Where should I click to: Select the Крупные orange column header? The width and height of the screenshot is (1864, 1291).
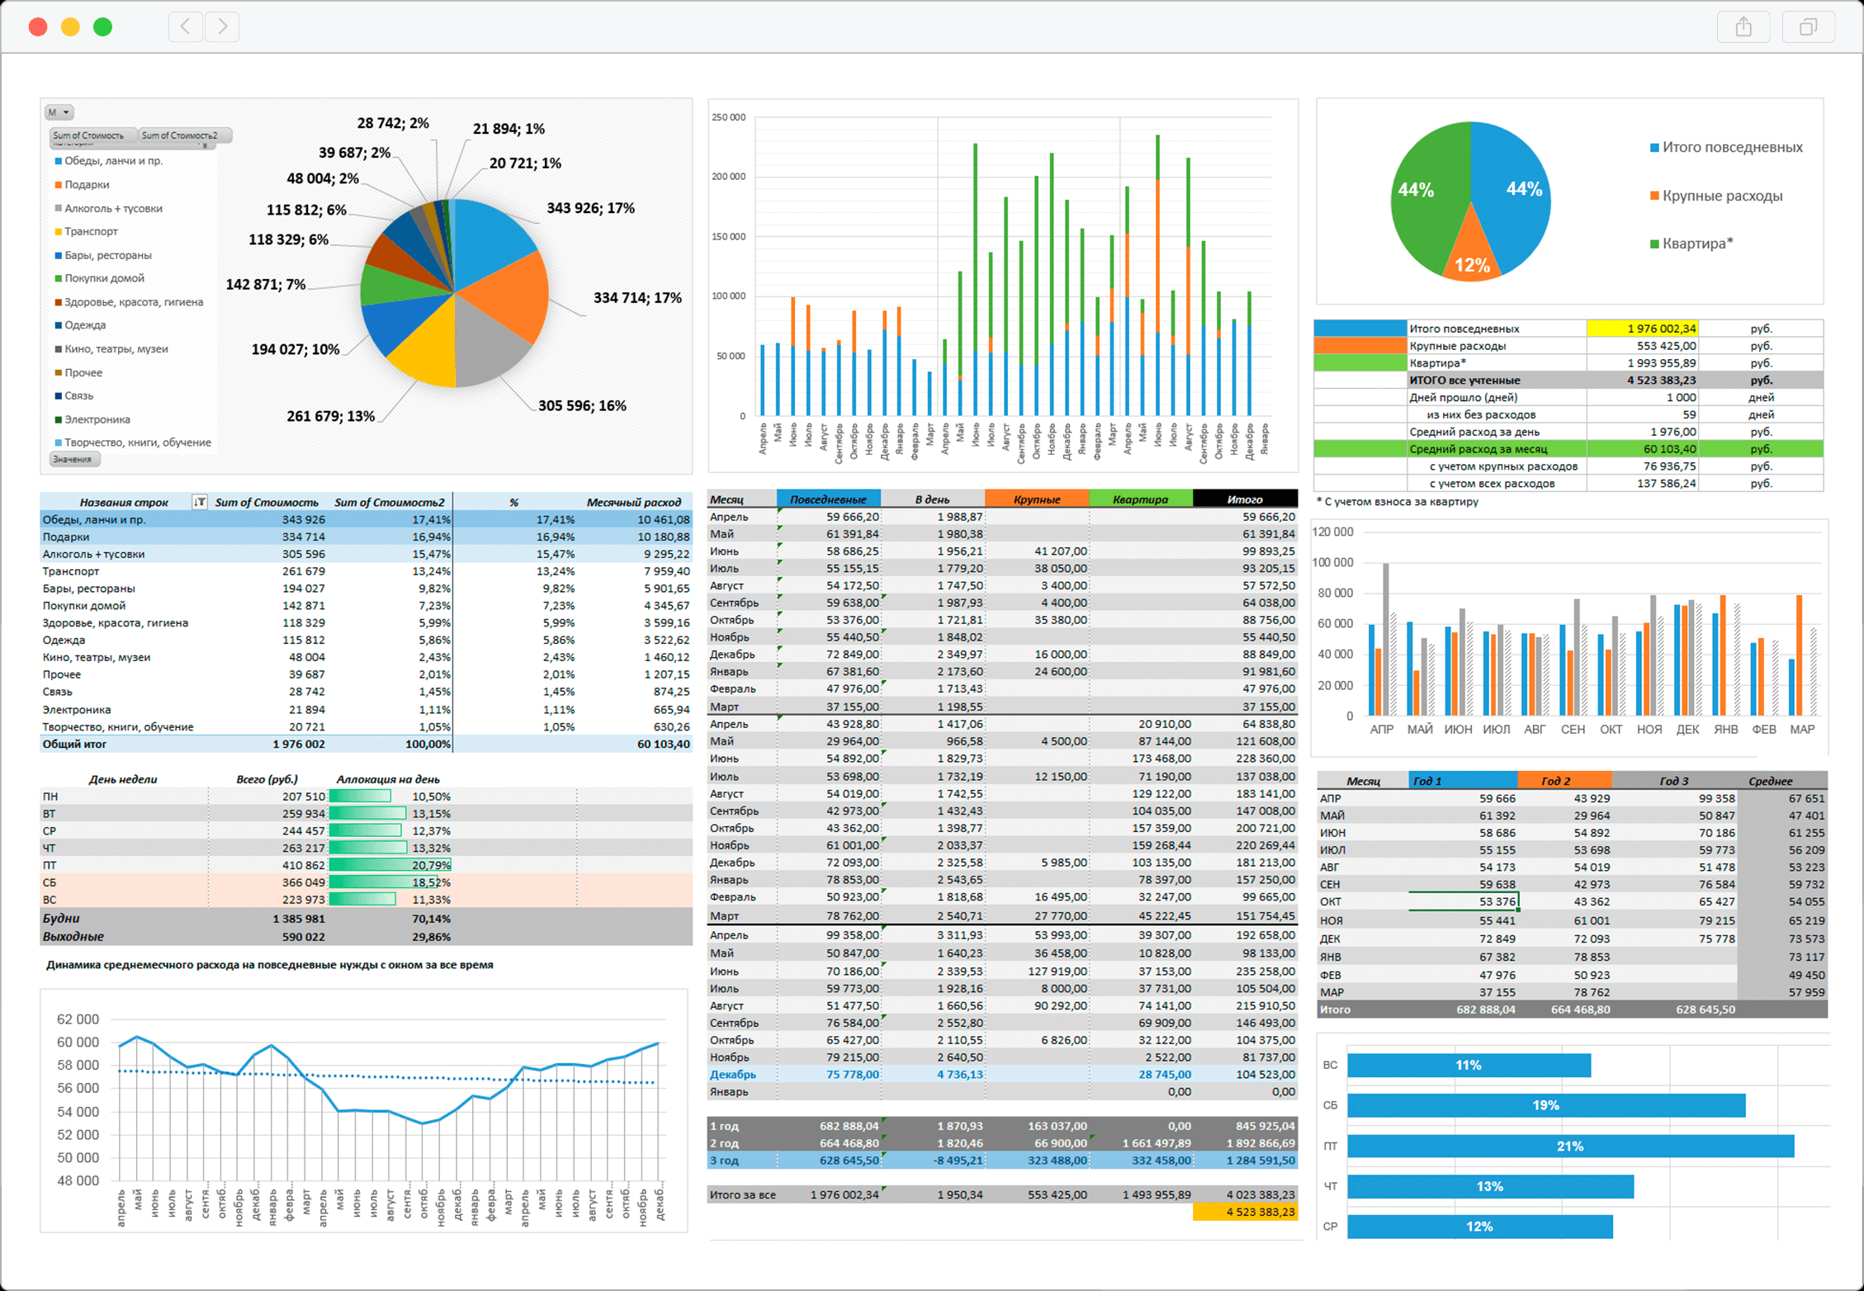(x=1036, y=499)
